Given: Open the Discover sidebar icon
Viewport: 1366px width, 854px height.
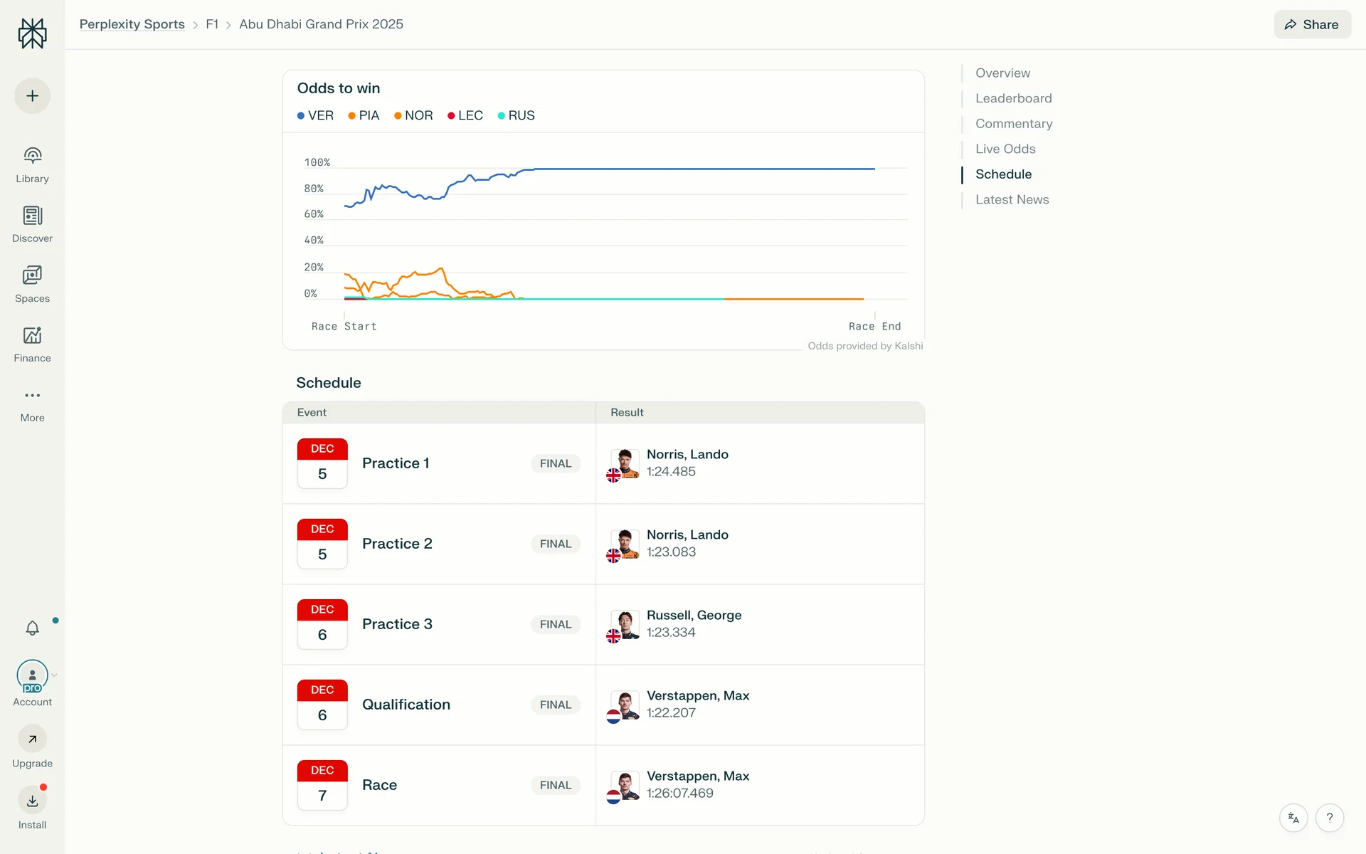Looking at the screenshot, I should 32,216.
